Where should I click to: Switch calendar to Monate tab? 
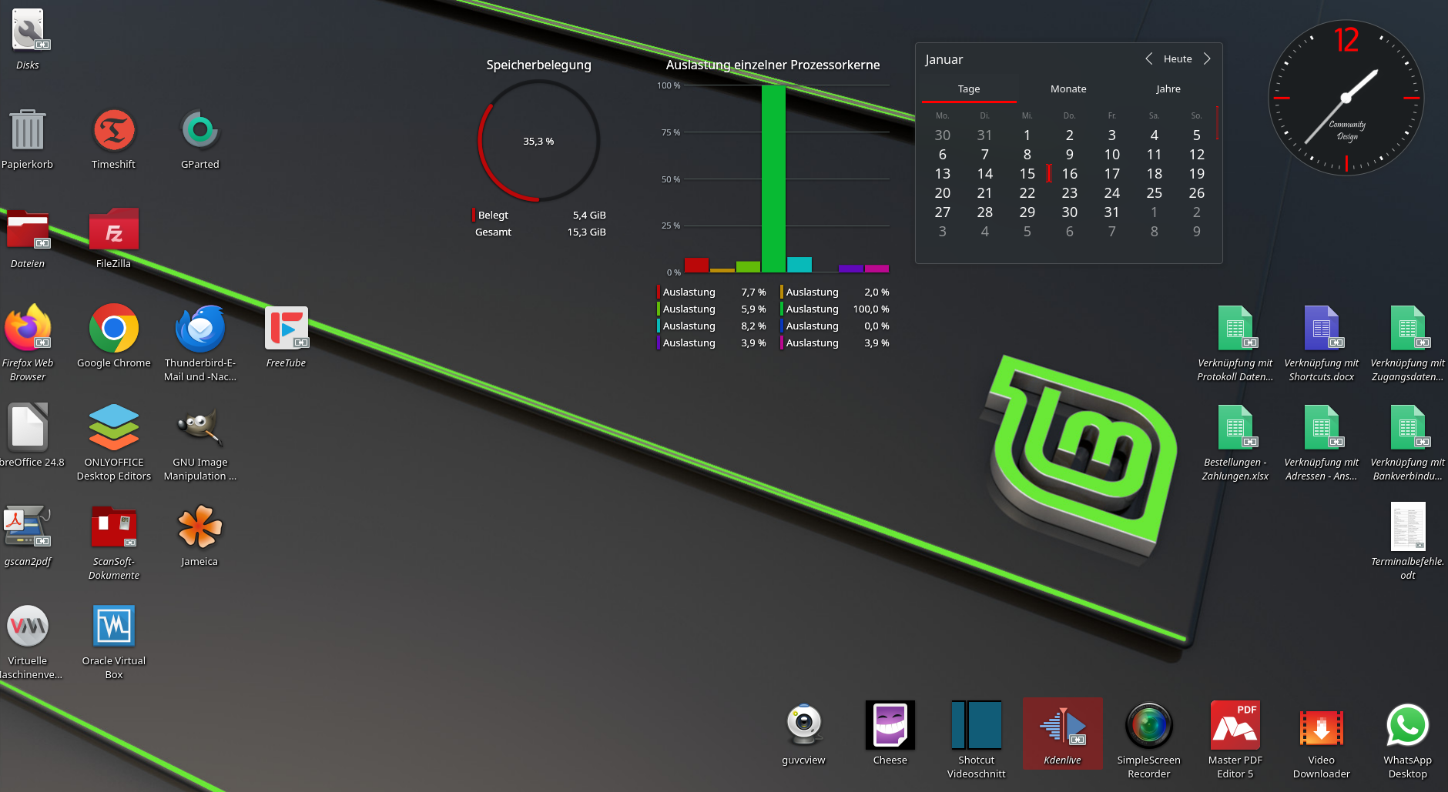coord(1068,89)
